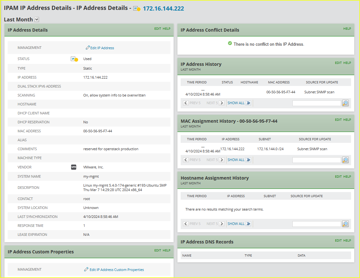
Task: Click EDIT in IP Address Details header
Action: [x=158, y=29]
